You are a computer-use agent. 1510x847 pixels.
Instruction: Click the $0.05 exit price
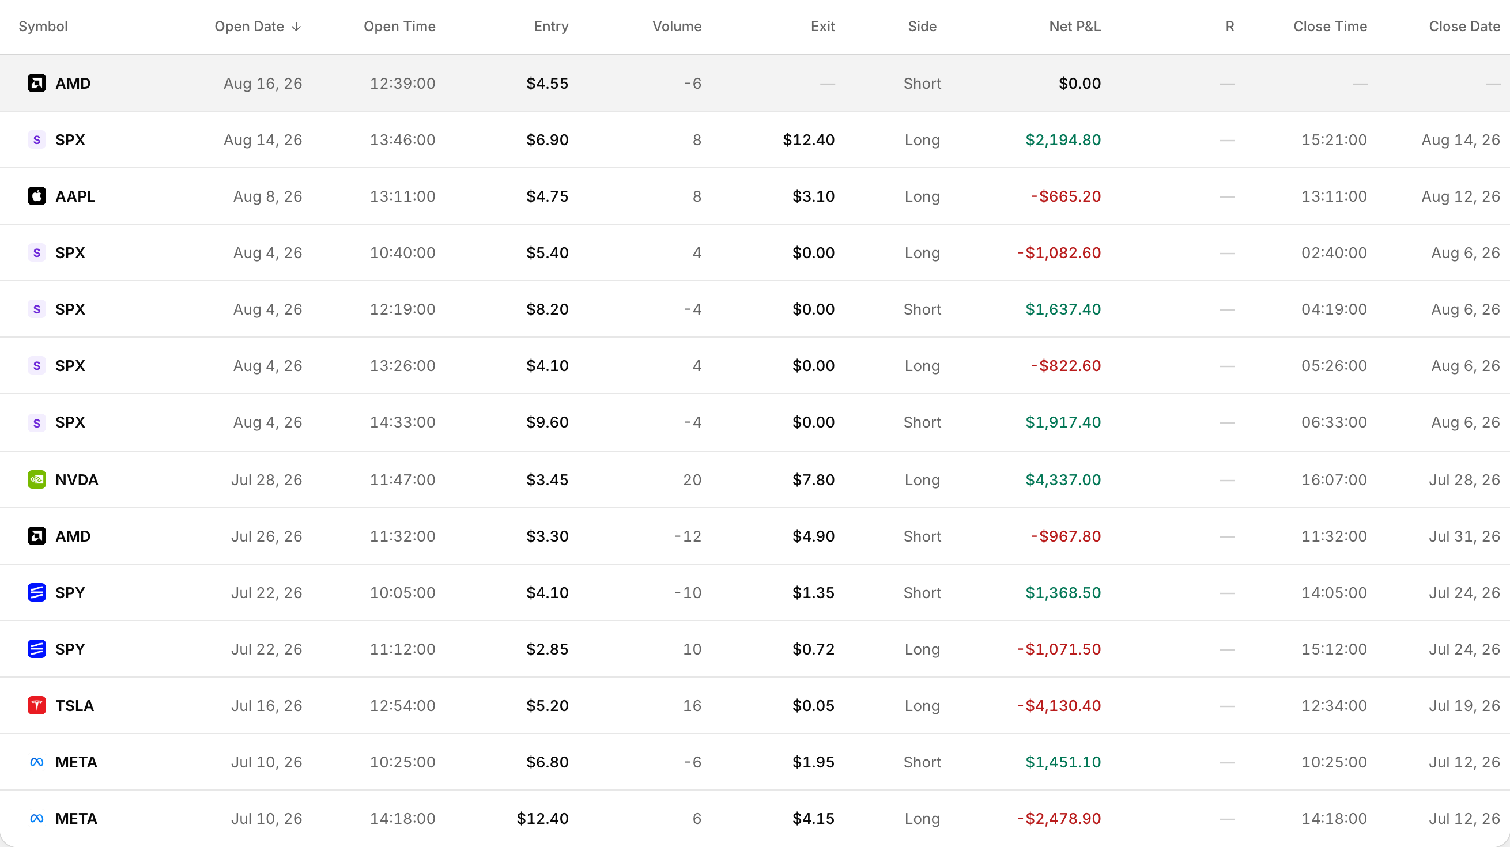[814, 706]
